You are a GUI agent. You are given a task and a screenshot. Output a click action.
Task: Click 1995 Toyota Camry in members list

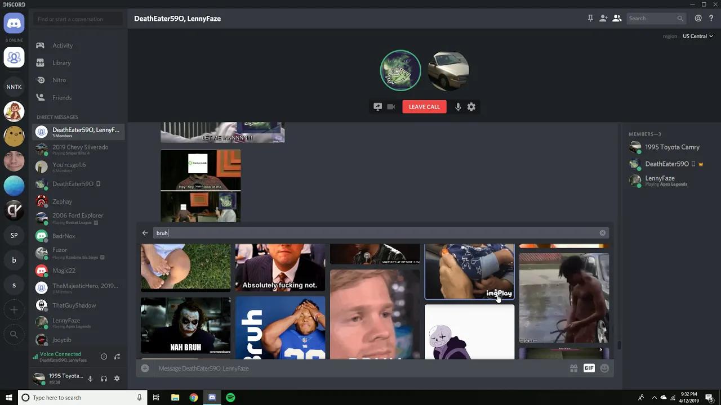pos(669,147)
